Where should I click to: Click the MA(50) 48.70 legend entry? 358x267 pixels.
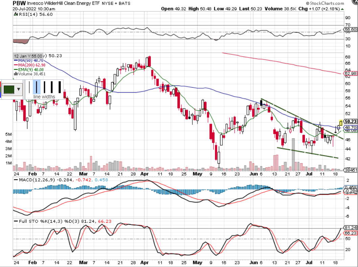pyautogui.click(x=28, y=60)
